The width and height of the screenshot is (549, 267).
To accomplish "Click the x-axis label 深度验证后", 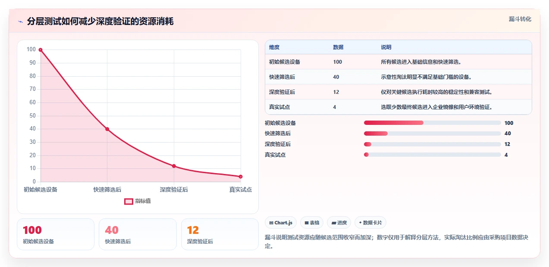I will 174,189.
